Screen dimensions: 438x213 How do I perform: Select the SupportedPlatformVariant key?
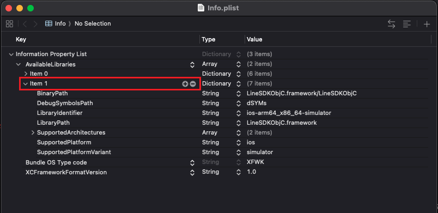pos(74,152)
